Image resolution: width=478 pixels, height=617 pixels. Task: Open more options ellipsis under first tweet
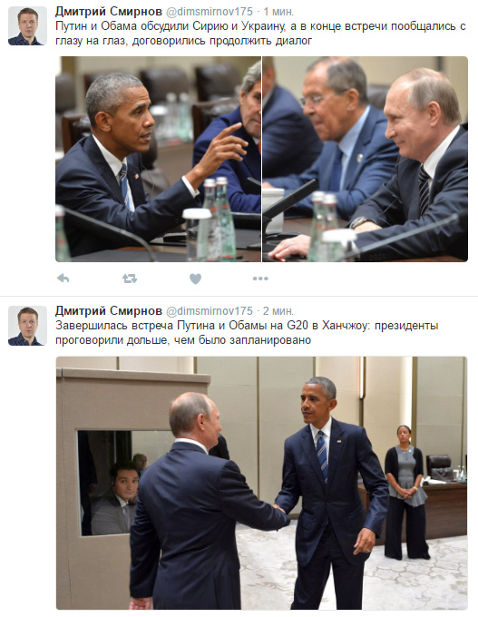(x=260, y=279)
